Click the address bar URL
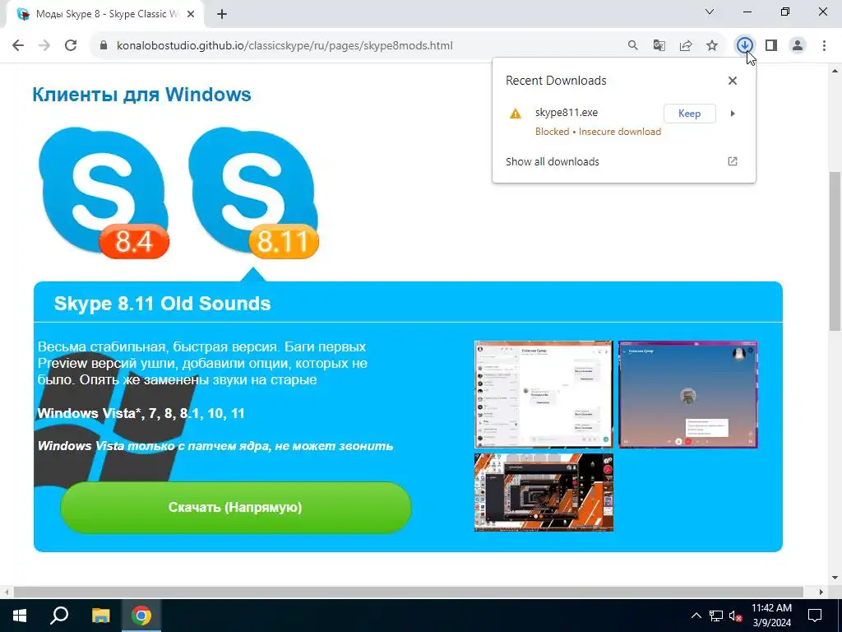 point(285,46)
